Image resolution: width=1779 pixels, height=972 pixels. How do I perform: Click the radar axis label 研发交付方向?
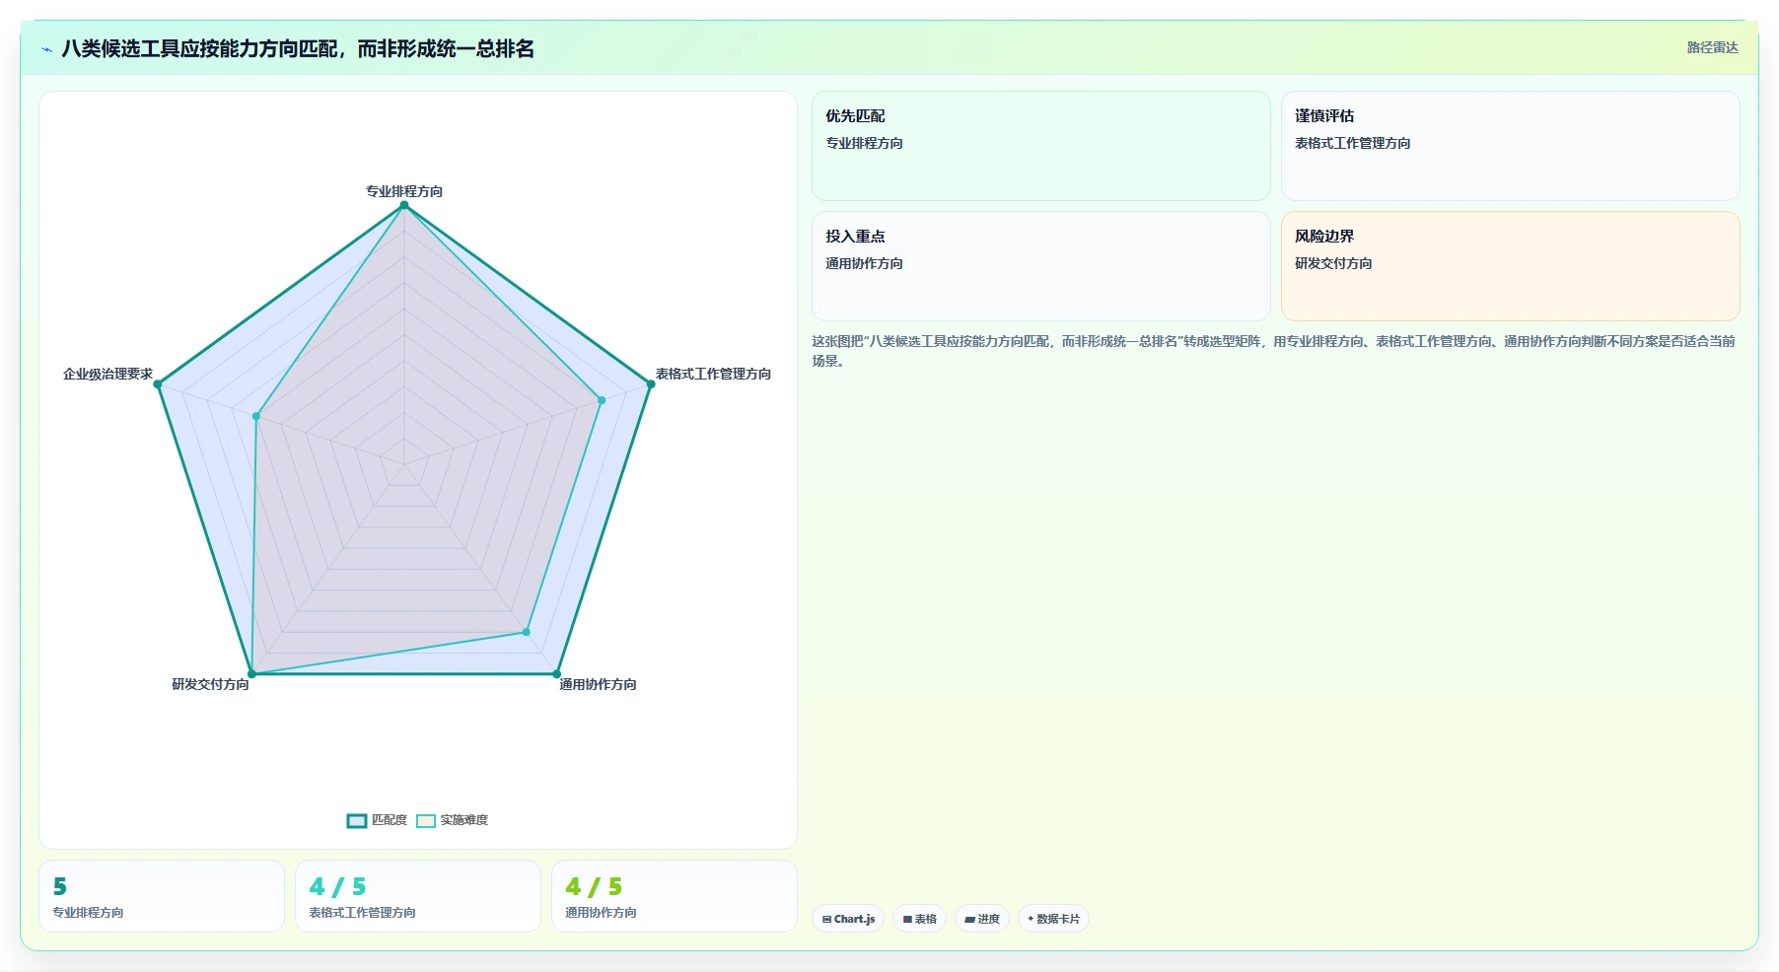click(210, 684)
